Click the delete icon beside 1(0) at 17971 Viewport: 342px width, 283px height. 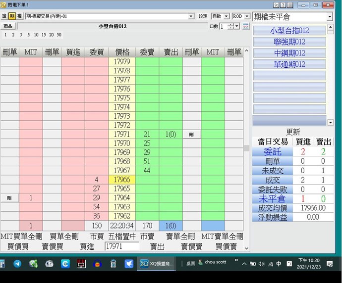pyautogui.click(x=191, y=134)
